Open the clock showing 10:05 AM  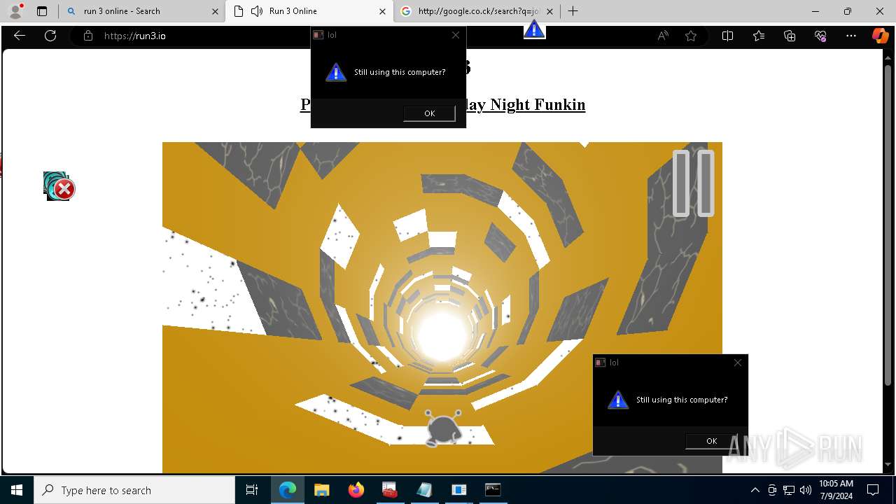pos(836,490)
